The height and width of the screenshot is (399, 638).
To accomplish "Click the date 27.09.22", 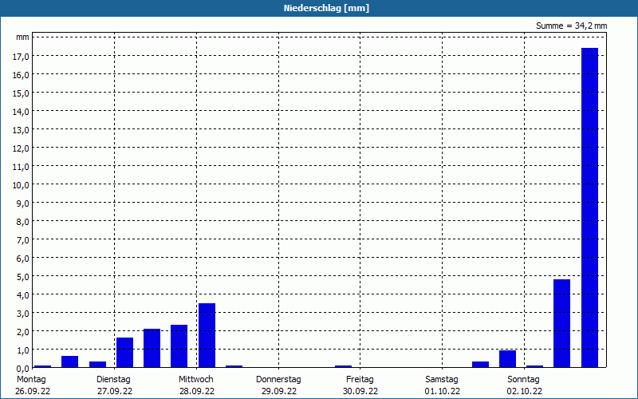I will coord(115,392).
